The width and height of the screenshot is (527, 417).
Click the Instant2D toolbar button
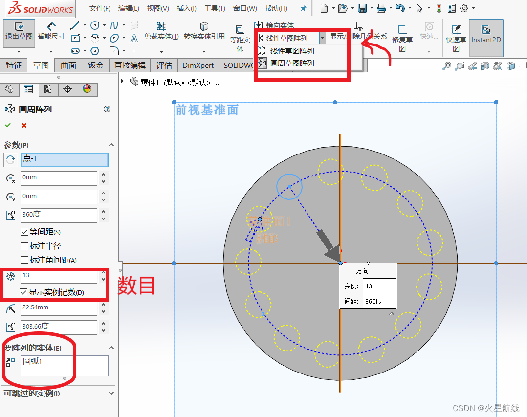(x=486, y=34)
